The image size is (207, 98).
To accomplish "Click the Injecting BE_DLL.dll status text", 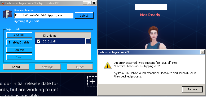I will (27, 21).
